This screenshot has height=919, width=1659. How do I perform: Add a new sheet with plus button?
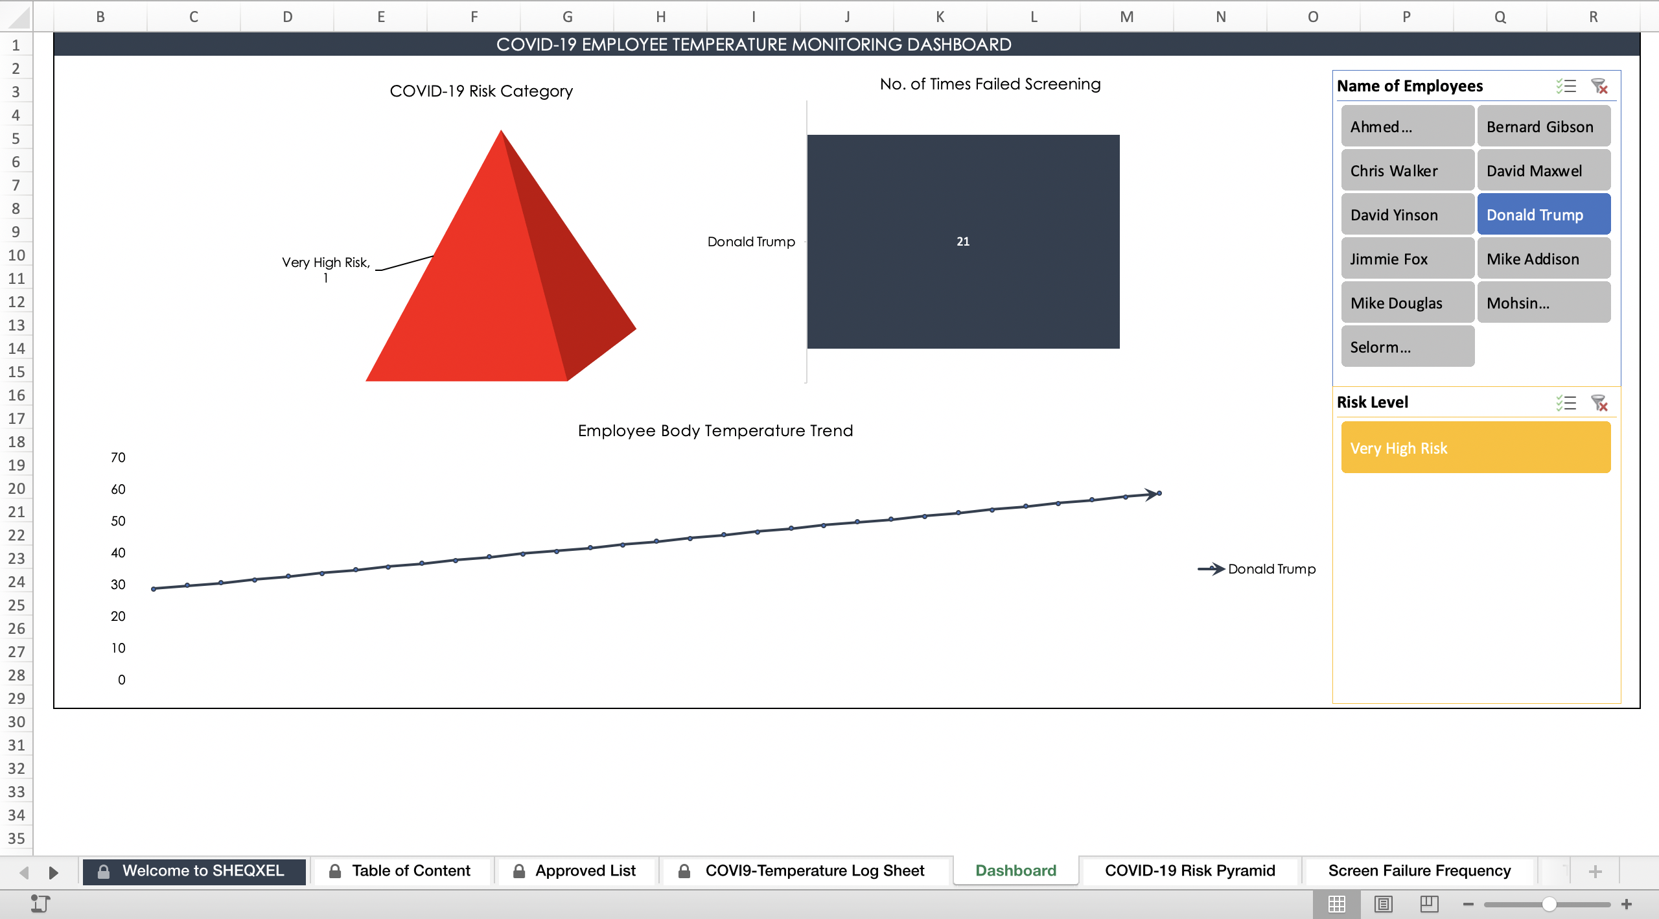tap(1595, 871)
